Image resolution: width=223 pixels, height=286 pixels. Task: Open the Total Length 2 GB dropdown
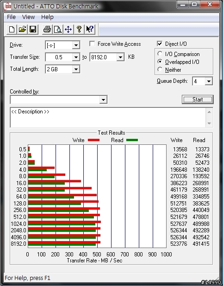[x=76, y=69]
